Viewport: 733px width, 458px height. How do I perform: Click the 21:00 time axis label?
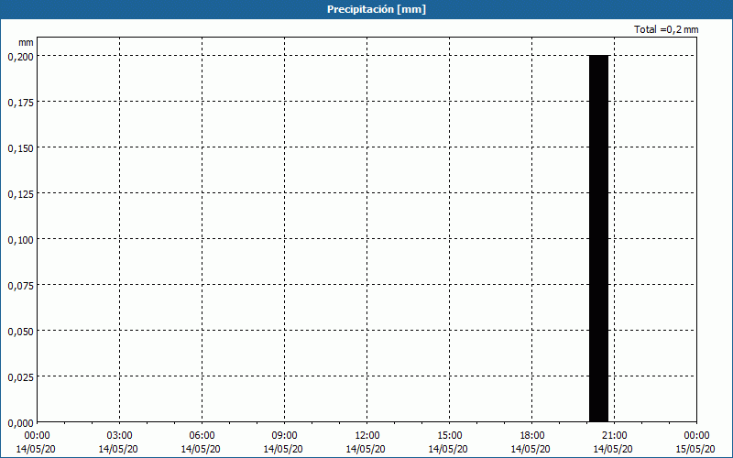point(614,435)
